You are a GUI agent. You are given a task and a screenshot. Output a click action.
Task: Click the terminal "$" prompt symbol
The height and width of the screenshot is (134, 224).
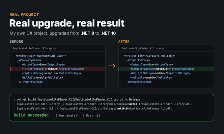click(14, 100)
